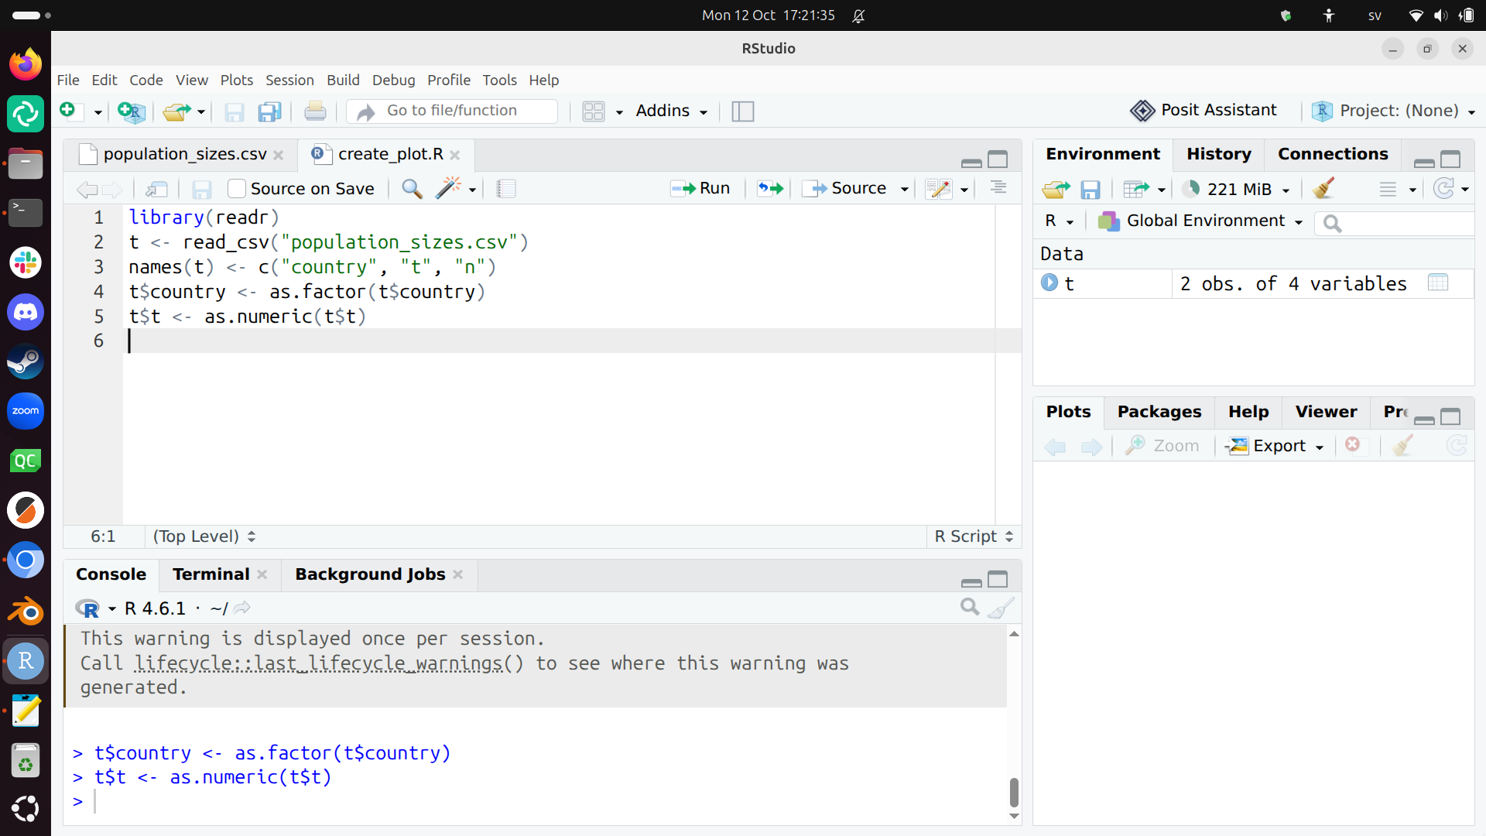This screenshot has height=836, width=1486.
Task: Click the Save All documents icon
Action: click(x=269, y=111)
